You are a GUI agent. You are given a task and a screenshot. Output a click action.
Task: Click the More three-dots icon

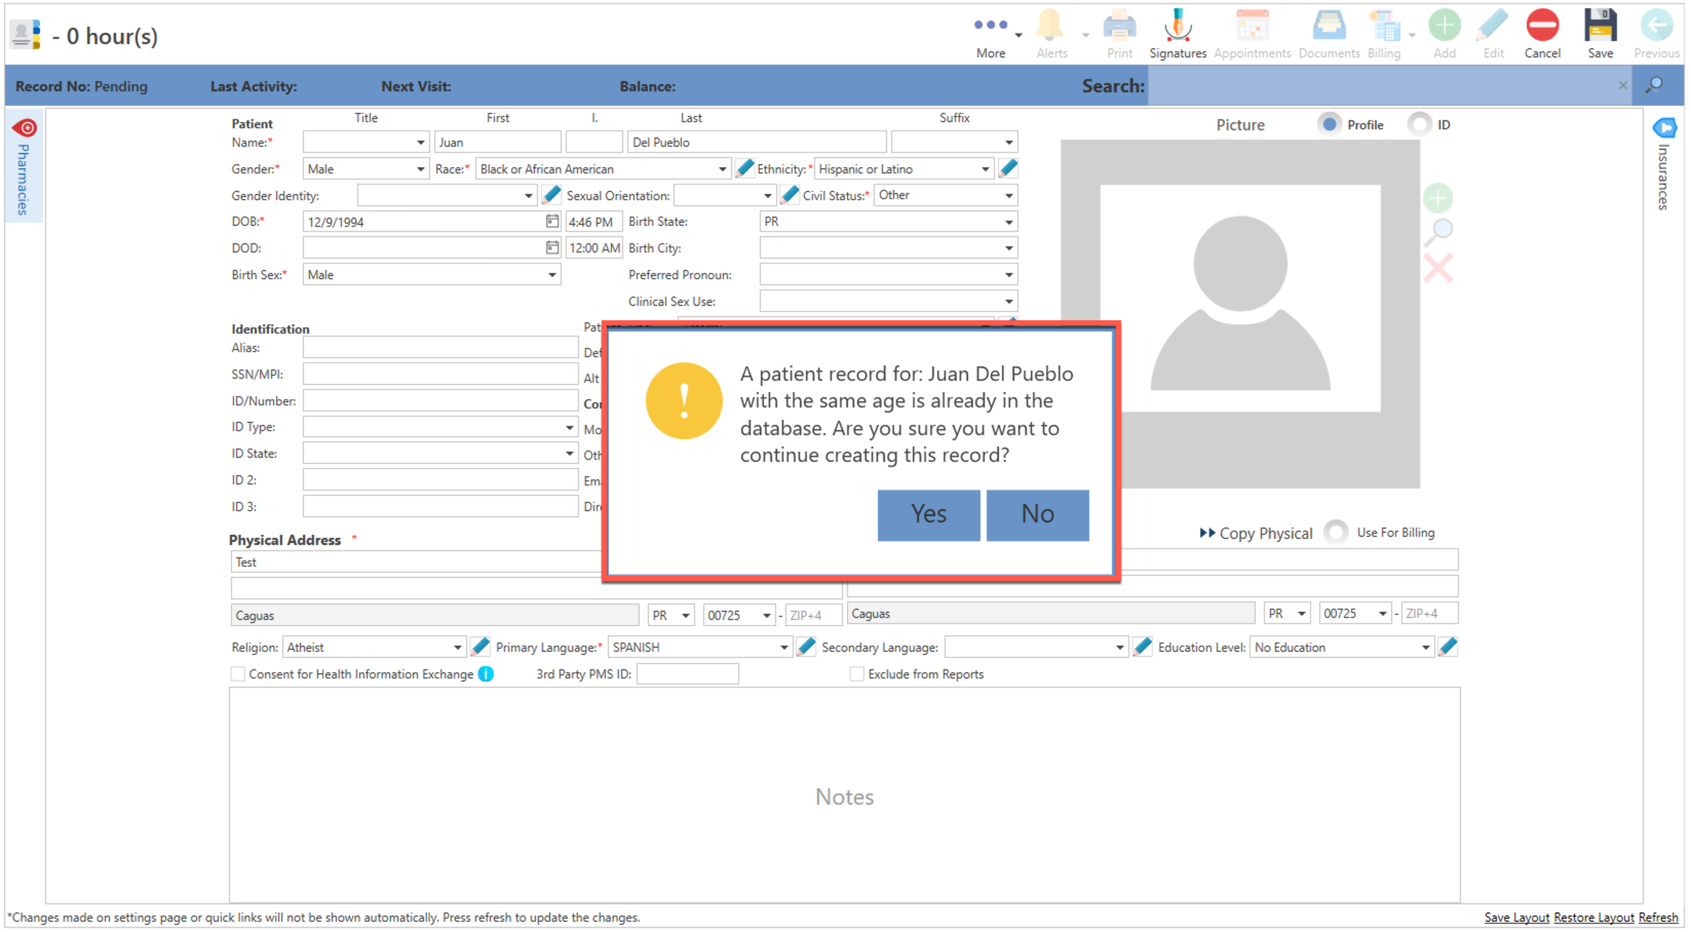[990, 25]
